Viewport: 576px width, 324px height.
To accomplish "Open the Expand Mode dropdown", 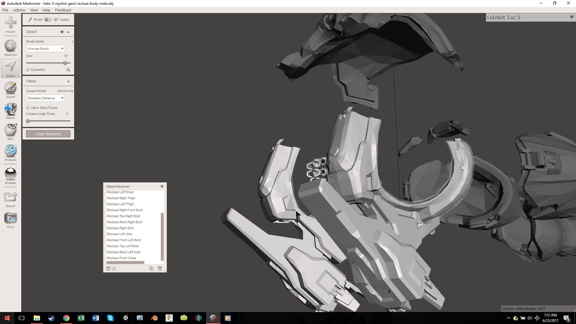I will tap(45, 98).
